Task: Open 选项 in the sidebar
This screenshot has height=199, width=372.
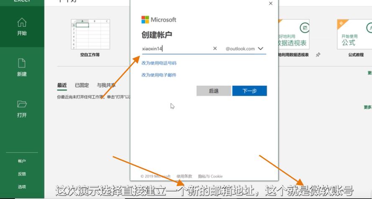Action: point(22,187)
